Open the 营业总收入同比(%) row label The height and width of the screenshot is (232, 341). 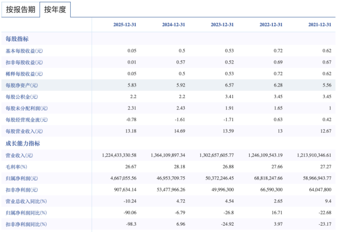click(x=26, y=202)
